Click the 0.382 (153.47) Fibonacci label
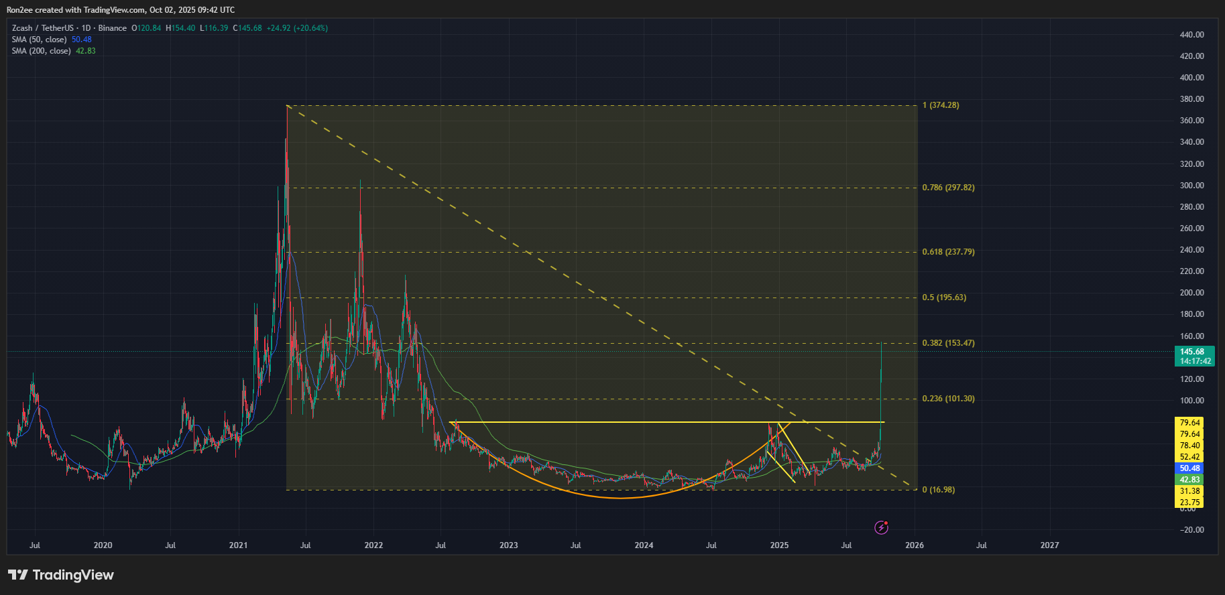 948,343
